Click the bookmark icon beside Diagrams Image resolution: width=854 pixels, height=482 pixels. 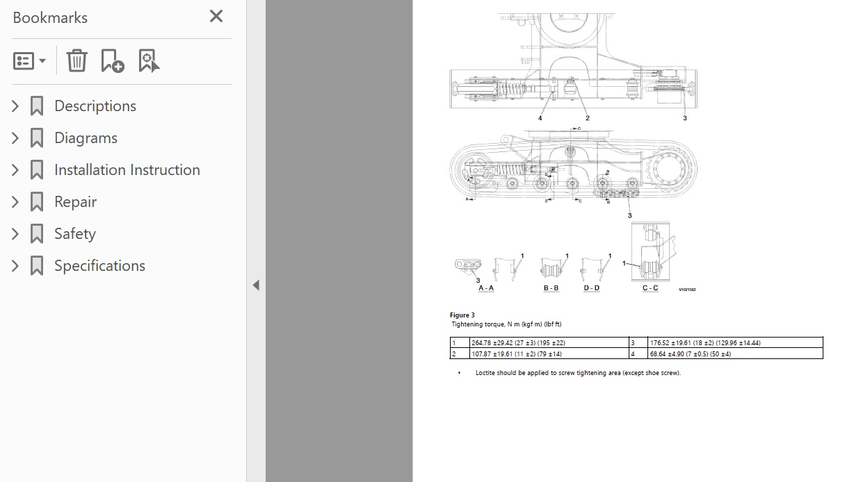tap(37, 138)
